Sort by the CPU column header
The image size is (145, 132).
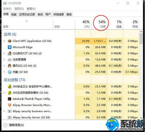(x=83, y=24)
